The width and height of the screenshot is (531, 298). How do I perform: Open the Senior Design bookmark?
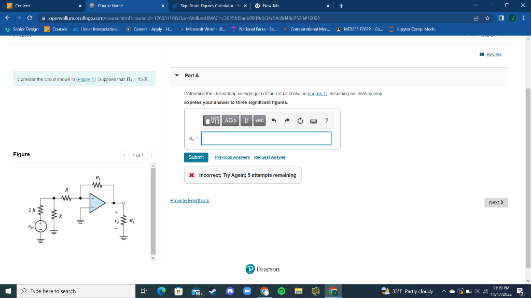click(x=22, y=29)
